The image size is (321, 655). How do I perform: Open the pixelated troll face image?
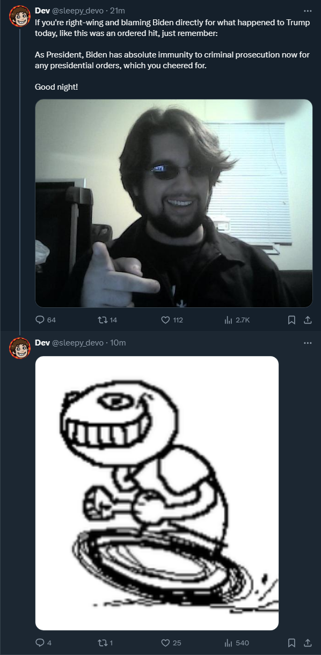(x=157, y=493)
